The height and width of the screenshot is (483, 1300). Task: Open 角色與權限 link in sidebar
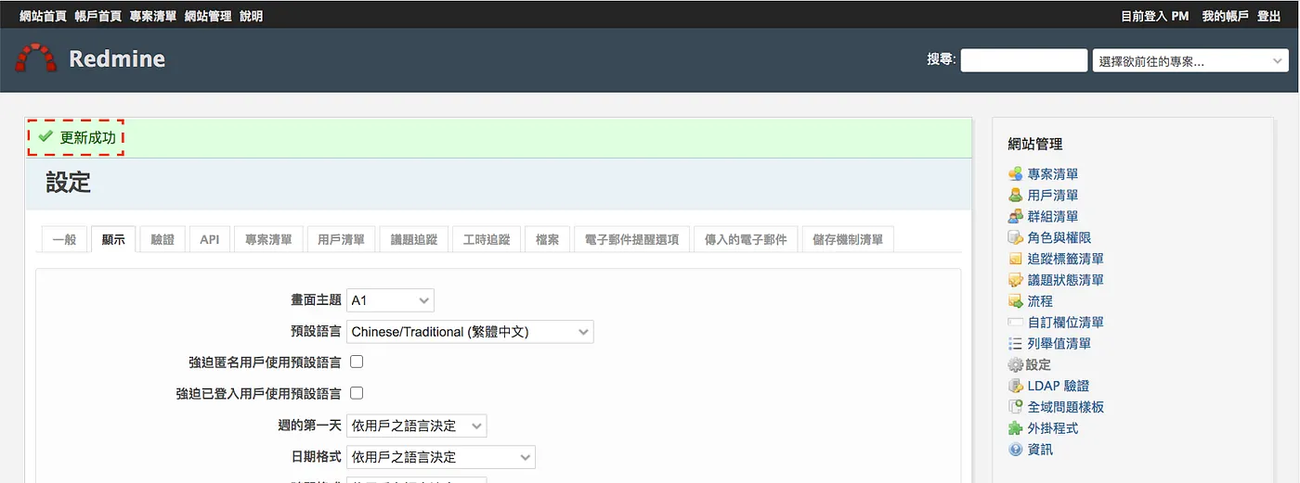1059,238
